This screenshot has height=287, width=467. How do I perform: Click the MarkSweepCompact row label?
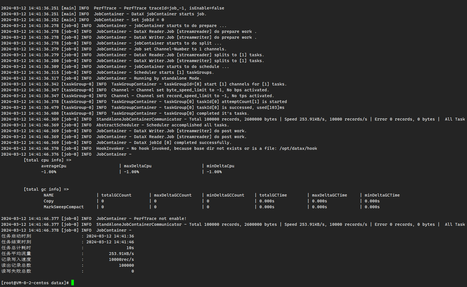point(64,207)
